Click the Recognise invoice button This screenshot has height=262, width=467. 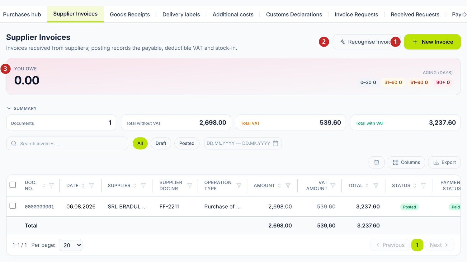coord(367,42)
